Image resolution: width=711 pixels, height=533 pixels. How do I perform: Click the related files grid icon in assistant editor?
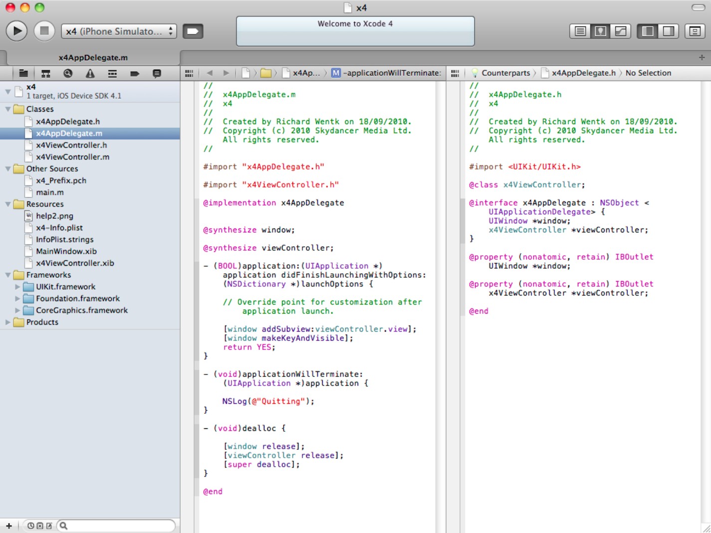click(x=455, y=73)
